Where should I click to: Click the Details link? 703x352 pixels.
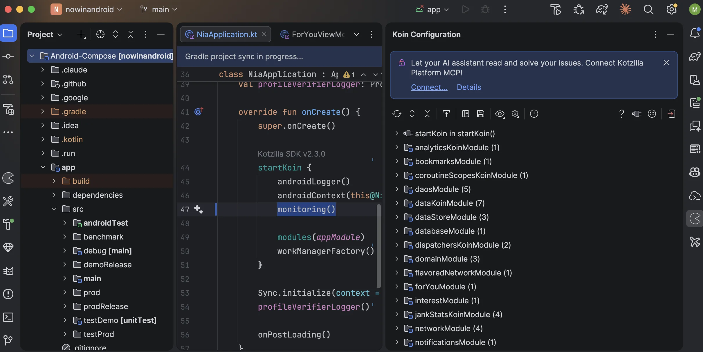point(469,87)
